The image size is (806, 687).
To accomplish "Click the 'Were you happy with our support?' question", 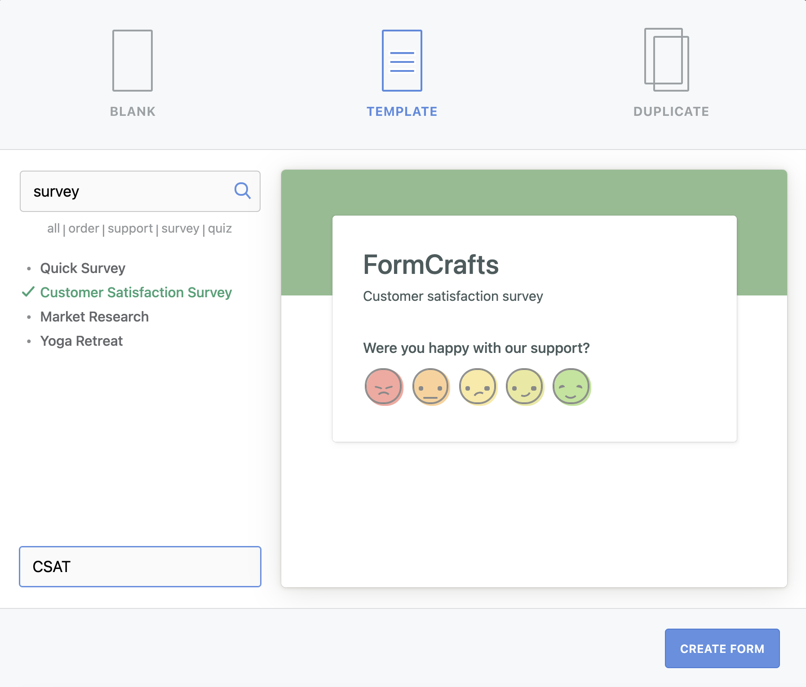I will point(476,348).
